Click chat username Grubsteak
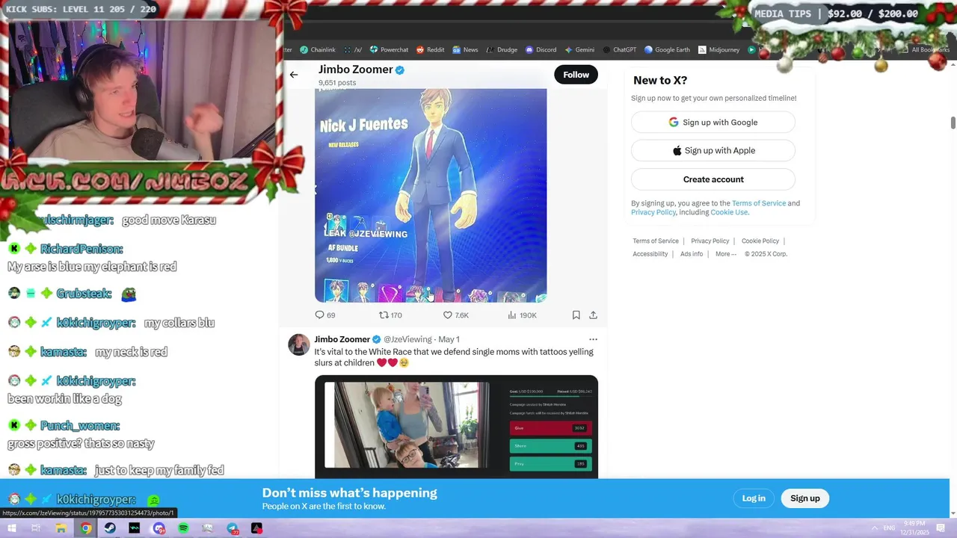 [84, 294]
